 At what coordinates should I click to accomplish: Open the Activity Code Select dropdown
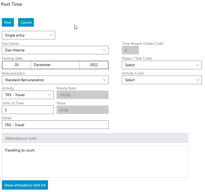tap(162, 80)
